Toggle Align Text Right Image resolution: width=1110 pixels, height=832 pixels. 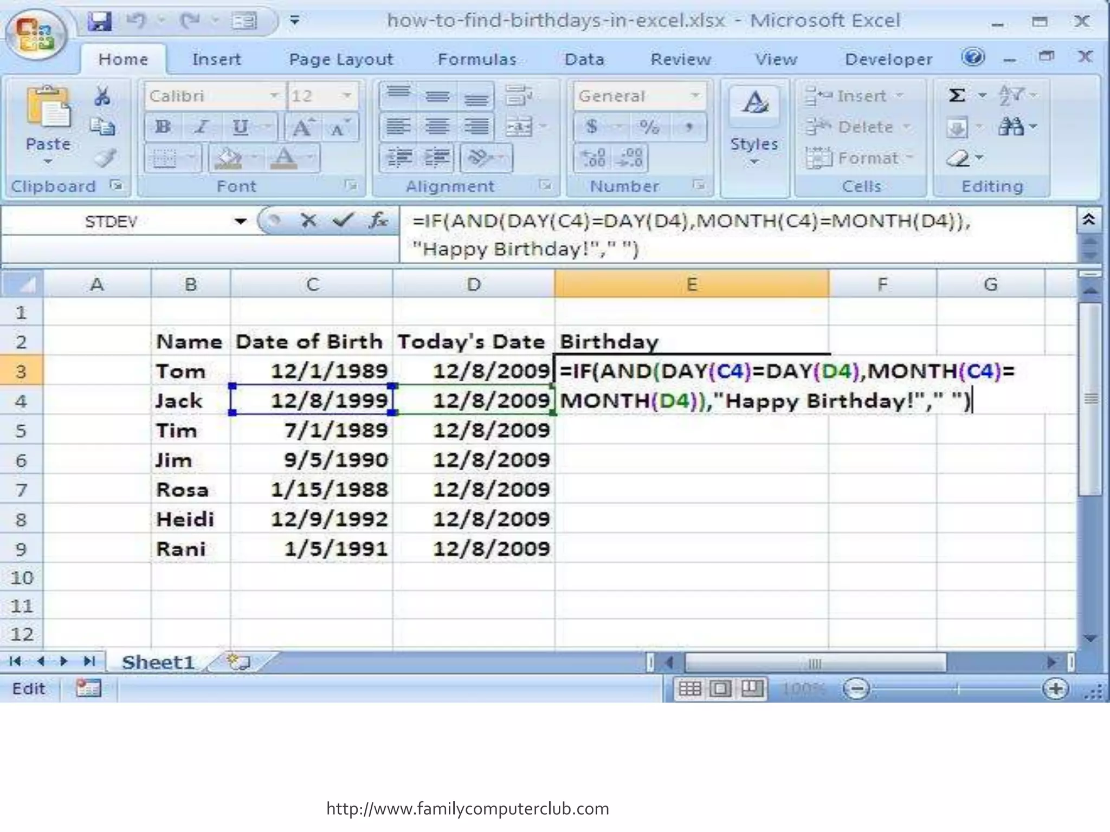tap(476, 127)
